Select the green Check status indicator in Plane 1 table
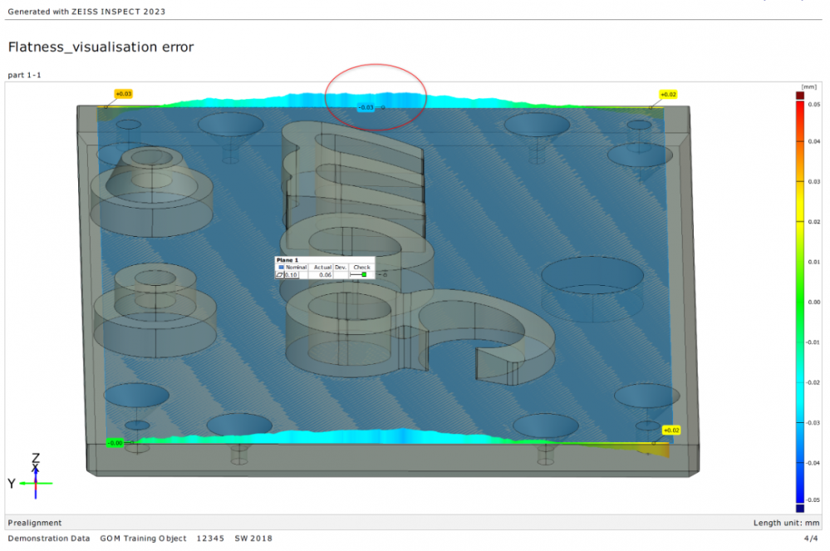830x551 pixels. (x=364, y=274)
